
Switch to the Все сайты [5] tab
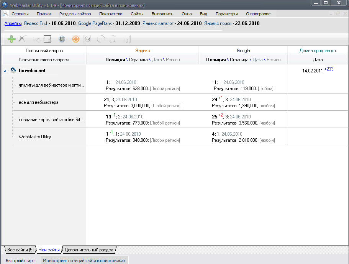point(20,250)
